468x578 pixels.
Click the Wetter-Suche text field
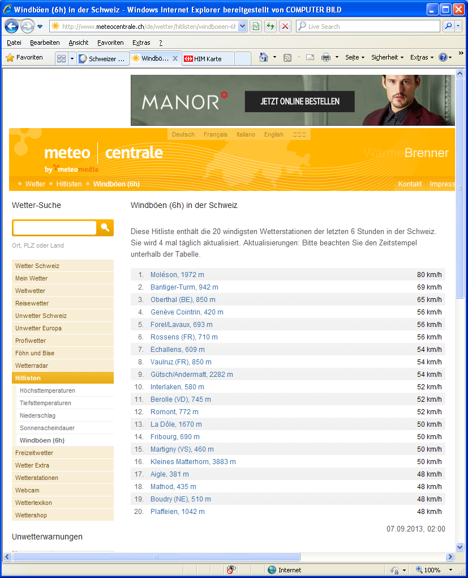[55, 228]
